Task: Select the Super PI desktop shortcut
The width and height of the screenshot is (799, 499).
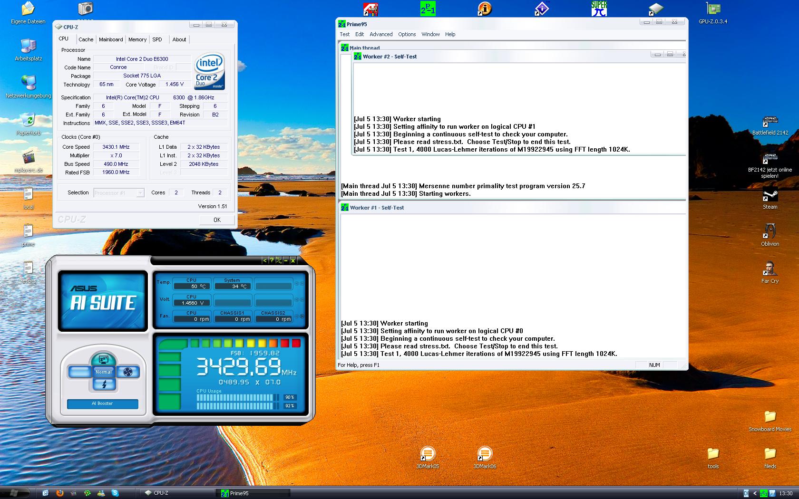Action: (x=599, y=9)
